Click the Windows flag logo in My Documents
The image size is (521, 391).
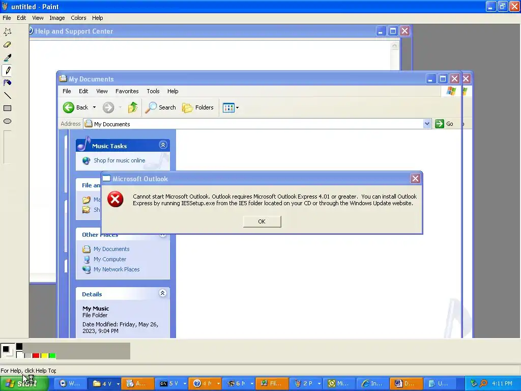[x=451, y=91]
